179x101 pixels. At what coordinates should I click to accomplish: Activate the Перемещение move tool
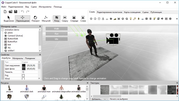[x=23, y=19]
